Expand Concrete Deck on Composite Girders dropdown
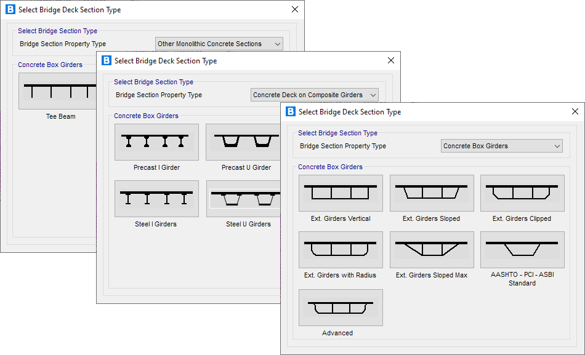 pos(315,95)
